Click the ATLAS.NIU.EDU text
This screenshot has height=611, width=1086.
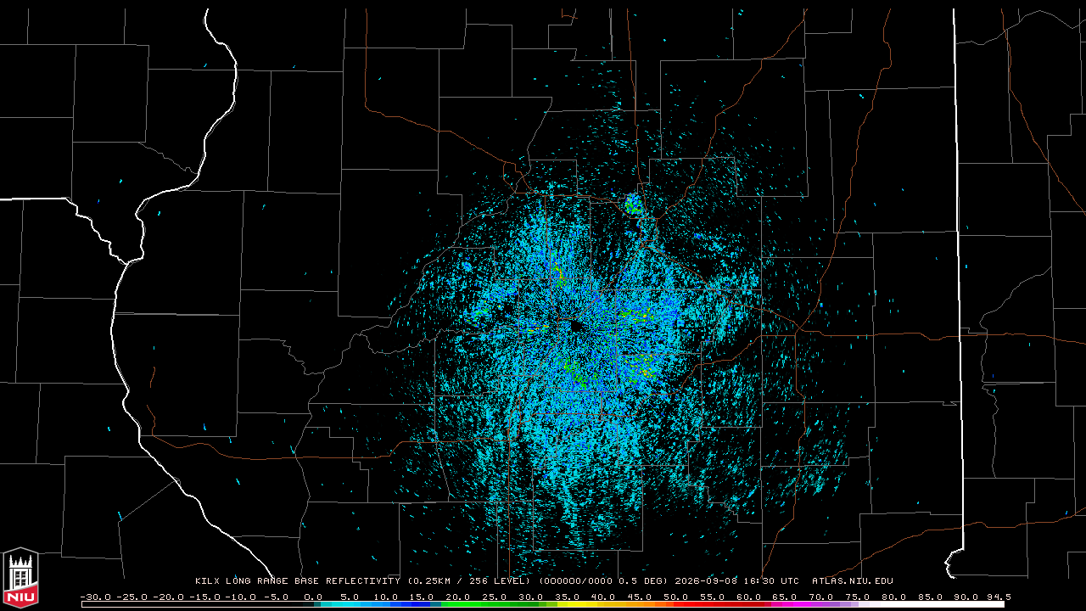(x=853, y=581)
